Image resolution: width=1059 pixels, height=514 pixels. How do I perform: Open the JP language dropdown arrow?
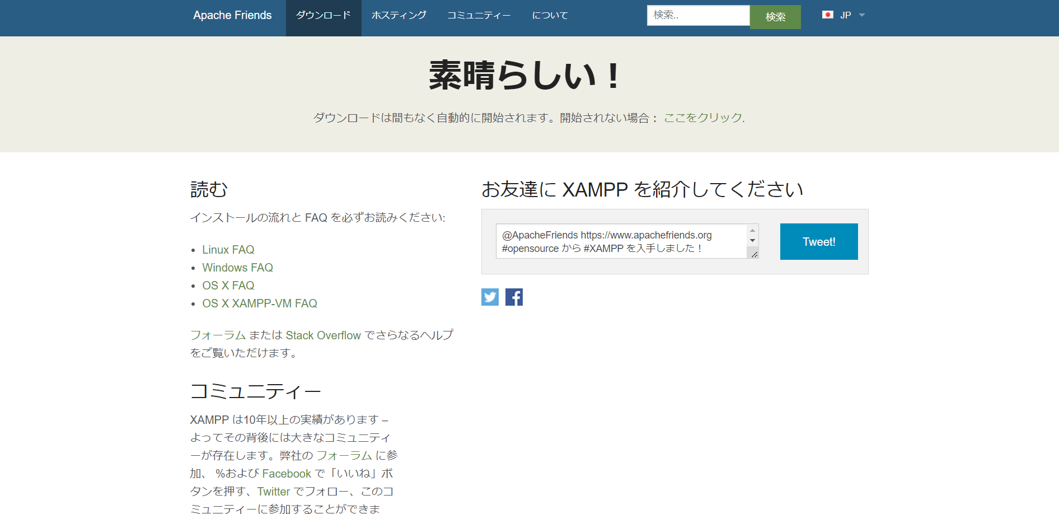point(862,15)
